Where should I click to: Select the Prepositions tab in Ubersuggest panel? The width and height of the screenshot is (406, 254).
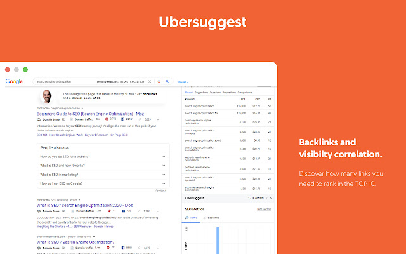(x=230, y=93)
